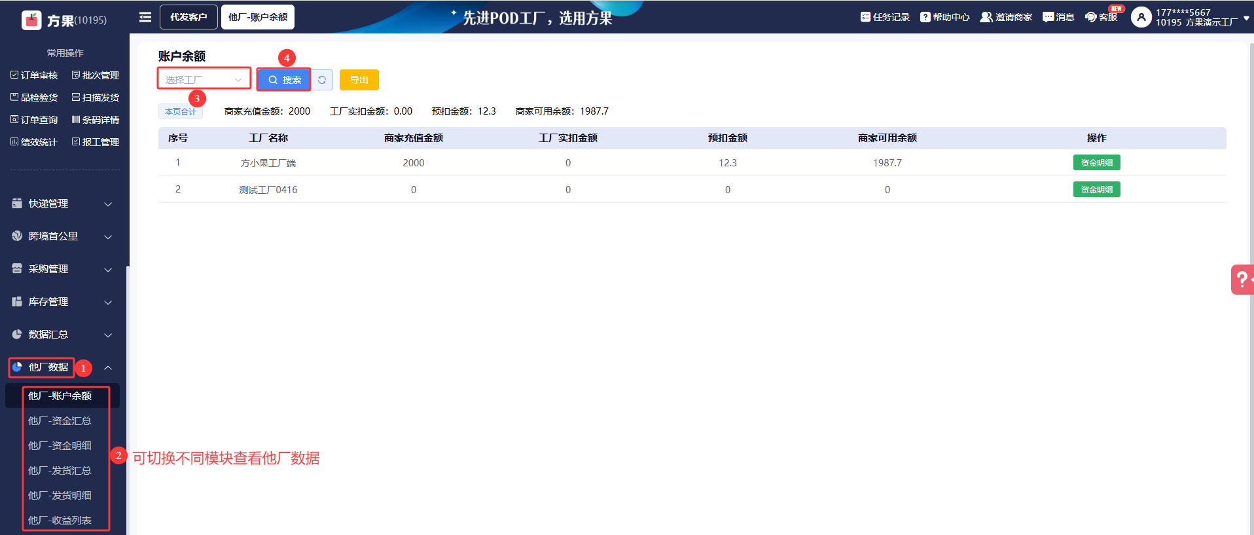Click the 2000 recharge amount cell

[414, 163]
